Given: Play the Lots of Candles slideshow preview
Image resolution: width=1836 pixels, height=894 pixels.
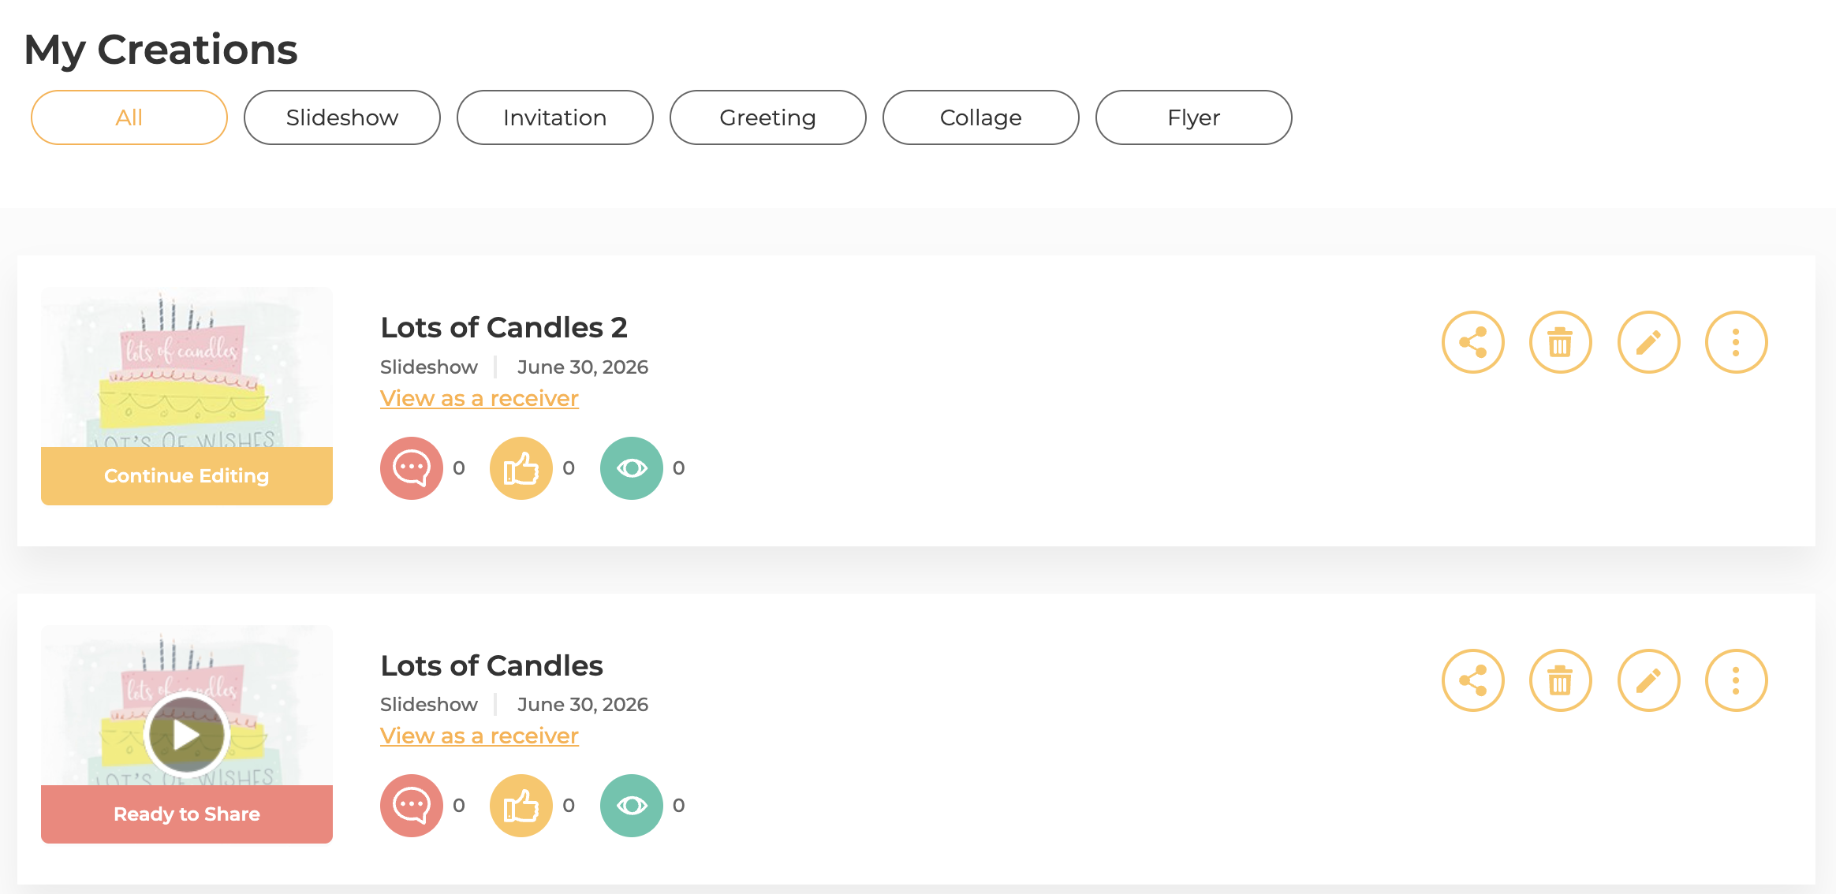Looking at the screenshot, I should 187,736.
